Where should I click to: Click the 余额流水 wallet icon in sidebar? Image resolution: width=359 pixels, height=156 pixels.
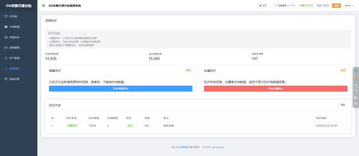tap(6, 37)
